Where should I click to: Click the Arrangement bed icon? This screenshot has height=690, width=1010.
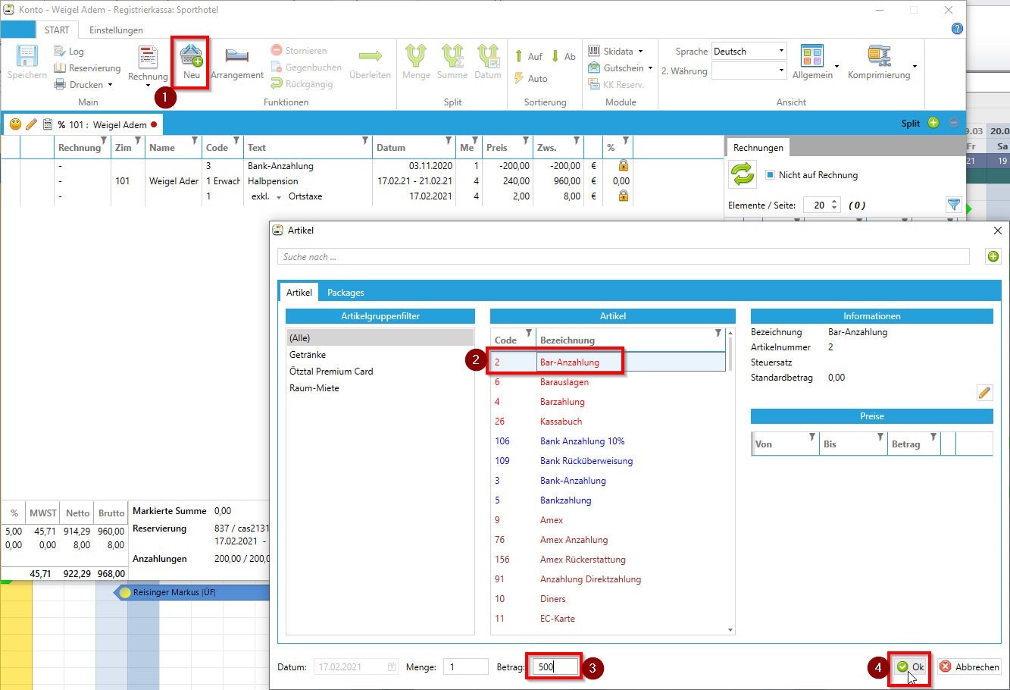[237, 55]
